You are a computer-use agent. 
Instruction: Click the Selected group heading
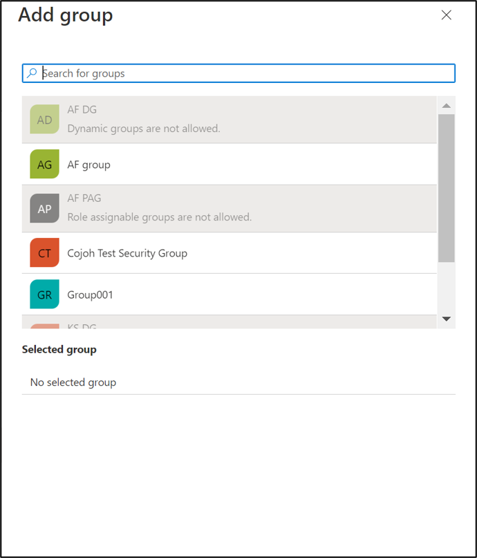[59, 349]
